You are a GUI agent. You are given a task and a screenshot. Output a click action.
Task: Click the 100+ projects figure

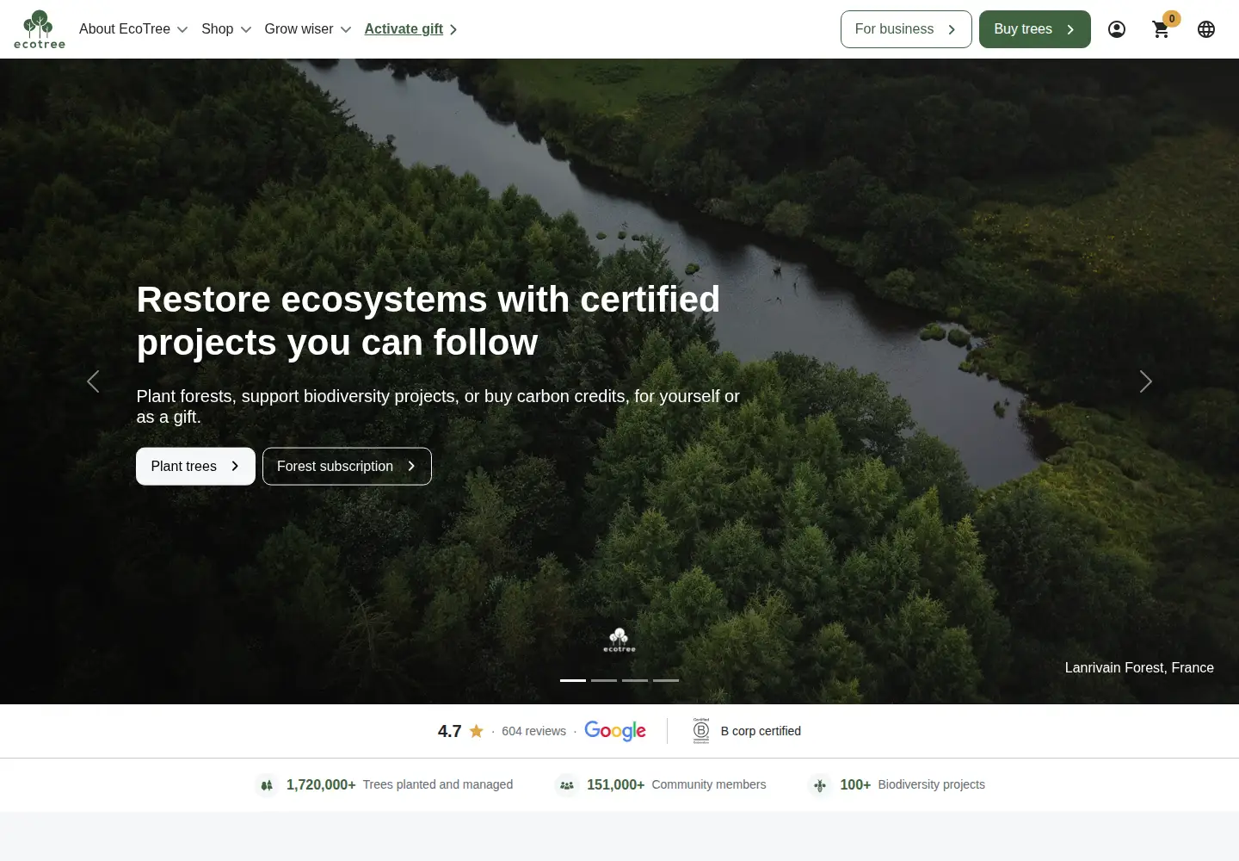(x=855, y=785)
